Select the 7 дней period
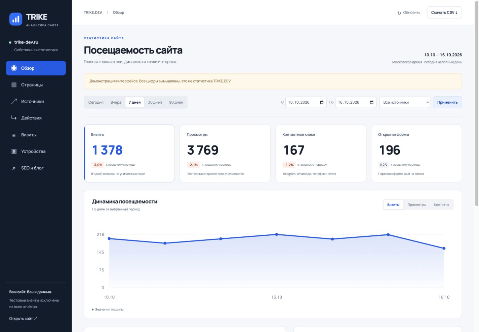479x332 pixels. (x=135, y=102)
